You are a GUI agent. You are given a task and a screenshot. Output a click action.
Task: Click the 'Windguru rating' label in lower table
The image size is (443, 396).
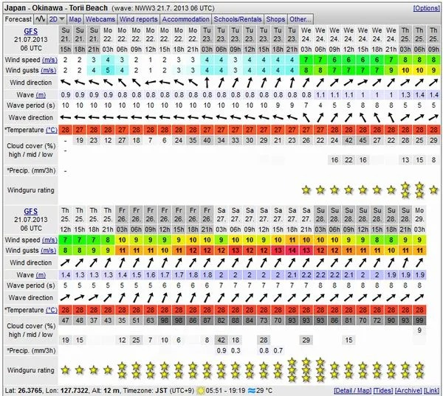[x=31, y=370]
